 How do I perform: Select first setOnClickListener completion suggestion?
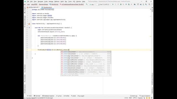click(x=86, y=52)
